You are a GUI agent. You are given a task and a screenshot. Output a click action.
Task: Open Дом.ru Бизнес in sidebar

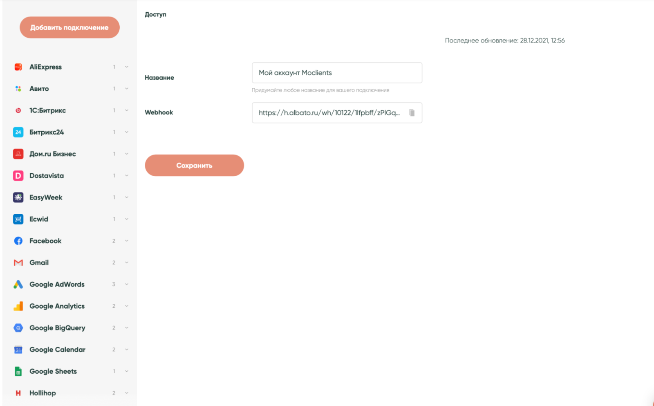pyautogui.click(x=52, y=154)
